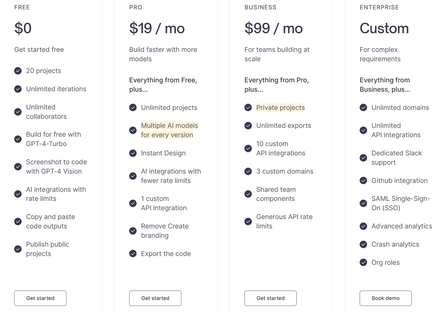Click the check icon next to 3 custom domains
This screenshot has height=312, width=448.
tap(248, 171)
